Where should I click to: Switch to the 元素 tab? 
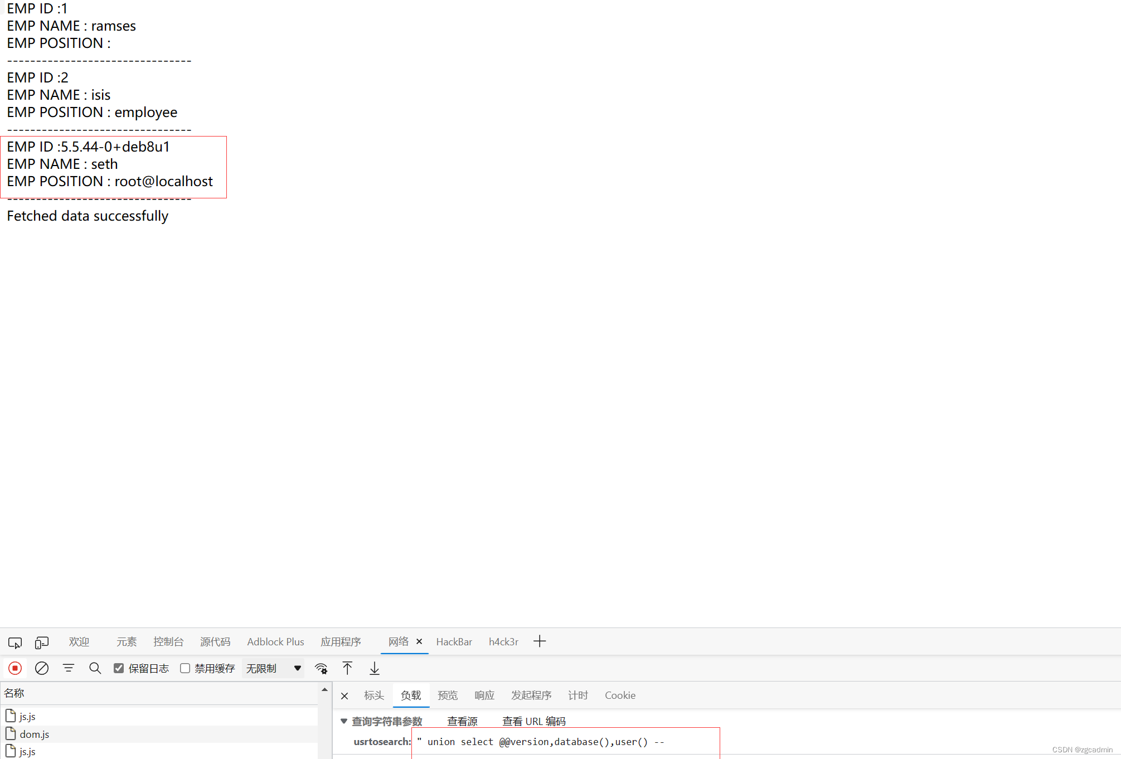click(x=127, y=641)
